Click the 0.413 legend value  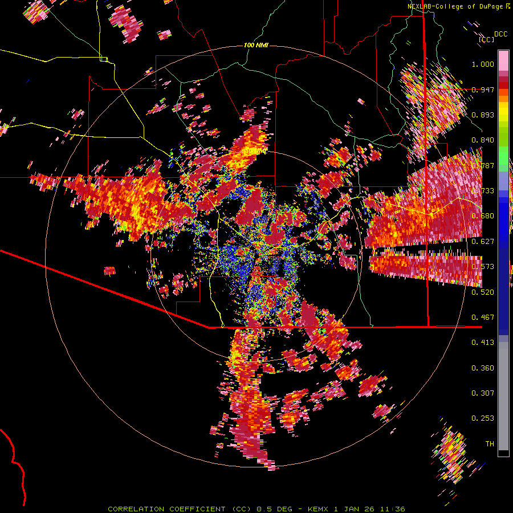point(483,343)
